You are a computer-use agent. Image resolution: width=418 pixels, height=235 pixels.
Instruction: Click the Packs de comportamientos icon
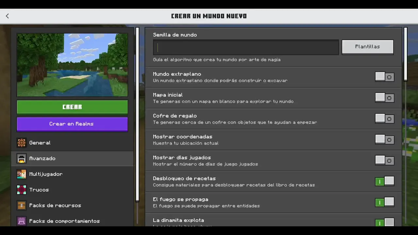tap(22, 221)
